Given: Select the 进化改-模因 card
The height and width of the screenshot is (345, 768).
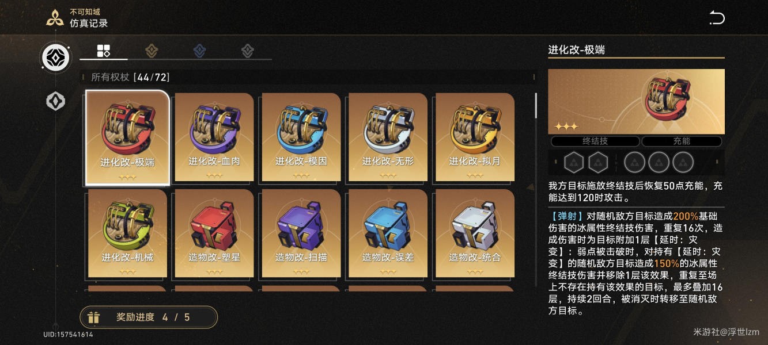Looking at the screenshot, I should (x=301, y=137).
